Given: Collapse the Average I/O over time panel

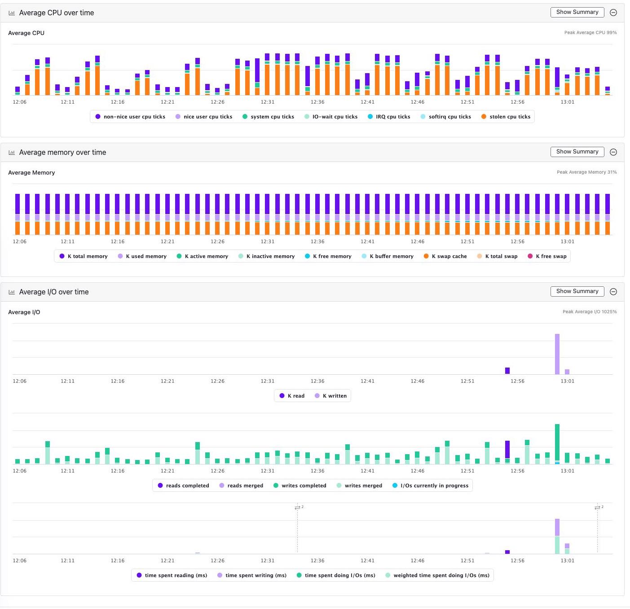Looking at the screenshot, I should point(614,291).
